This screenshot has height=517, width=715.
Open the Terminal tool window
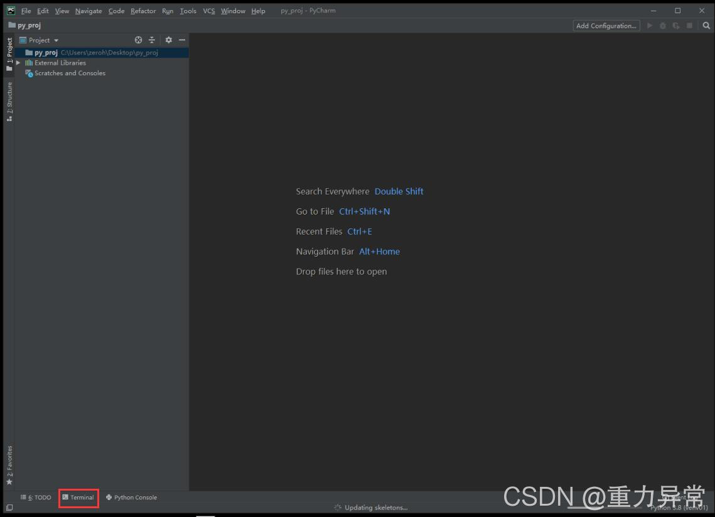[x=78, y=497]
